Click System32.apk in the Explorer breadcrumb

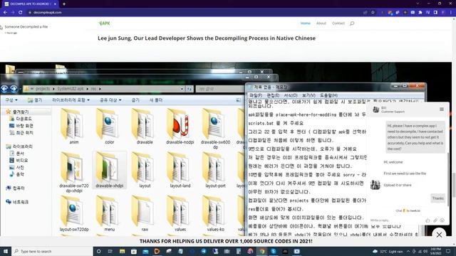click(x=70, y=88)
